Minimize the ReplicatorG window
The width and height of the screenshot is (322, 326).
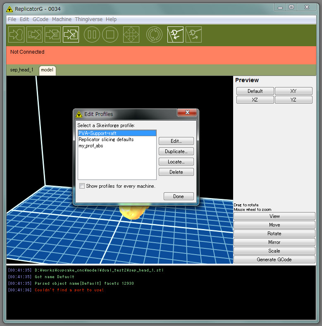[x=280, y=7]
